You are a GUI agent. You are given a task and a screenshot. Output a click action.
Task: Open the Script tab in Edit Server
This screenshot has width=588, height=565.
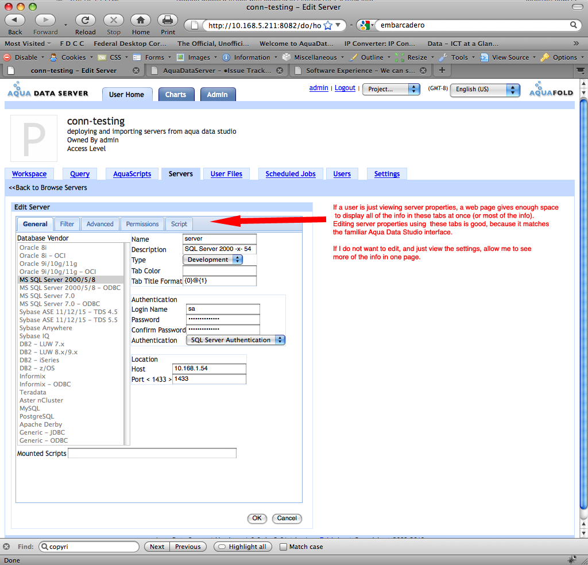pos(179,224)
